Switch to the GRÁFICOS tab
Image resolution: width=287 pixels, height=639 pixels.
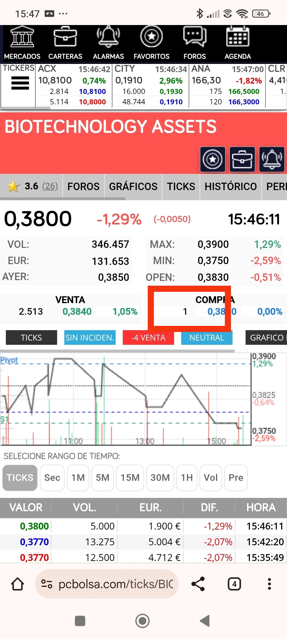(x=133, y=186)
